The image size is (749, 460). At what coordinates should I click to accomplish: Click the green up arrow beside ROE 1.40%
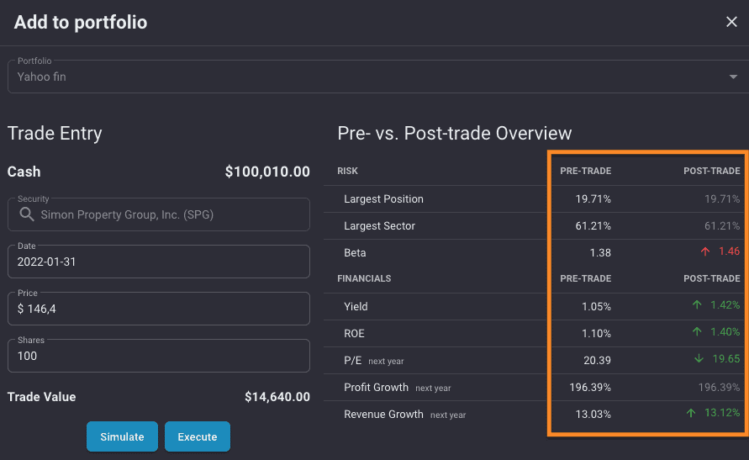click(x=697, y=331)
